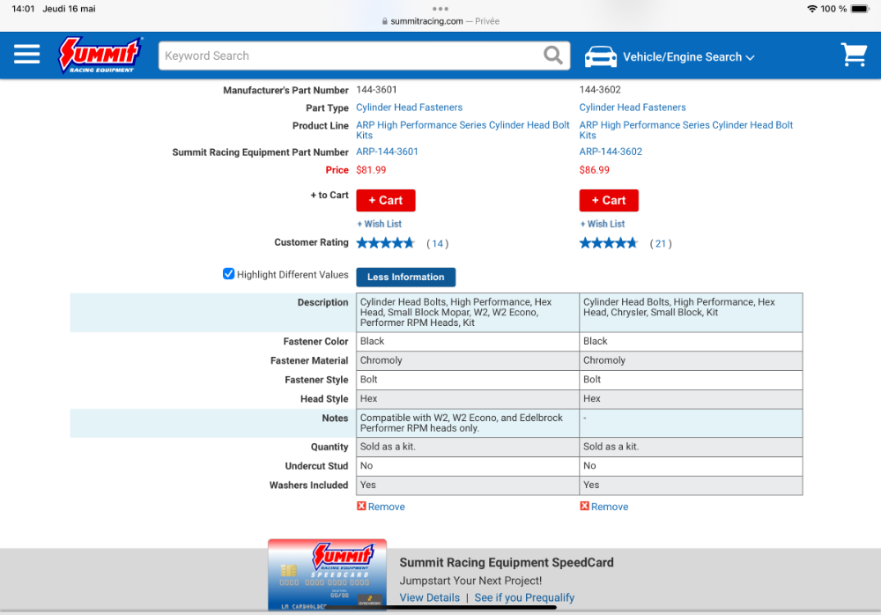This screenshot has width=881, height=615.
Task: Click the Washers Included row label
Action: tap(308, 485)
